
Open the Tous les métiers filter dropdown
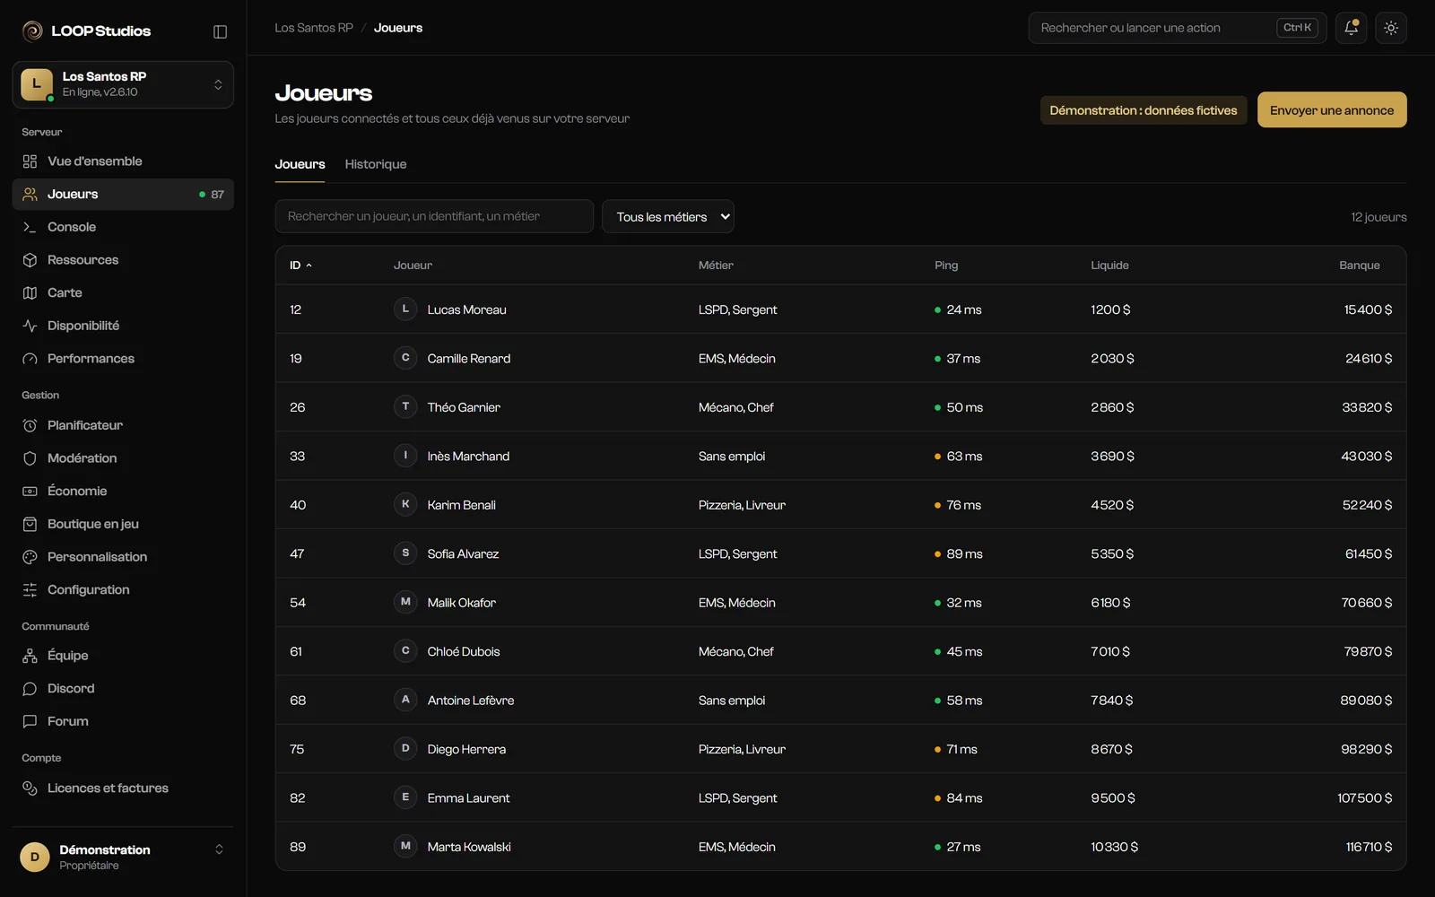[x=668, y=216]
